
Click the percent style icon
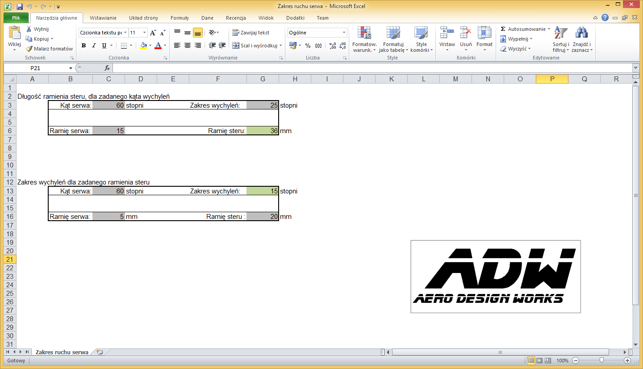[x=308, y=46]
